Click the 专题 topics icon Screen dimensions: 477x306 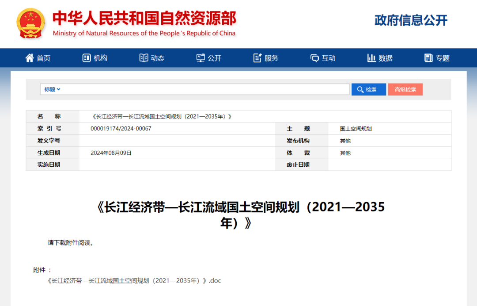pyautogui.click(x=428, y=57)
